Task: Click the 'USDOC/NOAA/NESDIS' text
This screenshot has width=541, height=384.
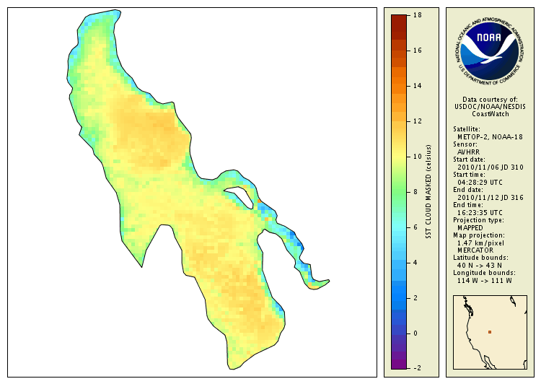Action: [490, 107]
